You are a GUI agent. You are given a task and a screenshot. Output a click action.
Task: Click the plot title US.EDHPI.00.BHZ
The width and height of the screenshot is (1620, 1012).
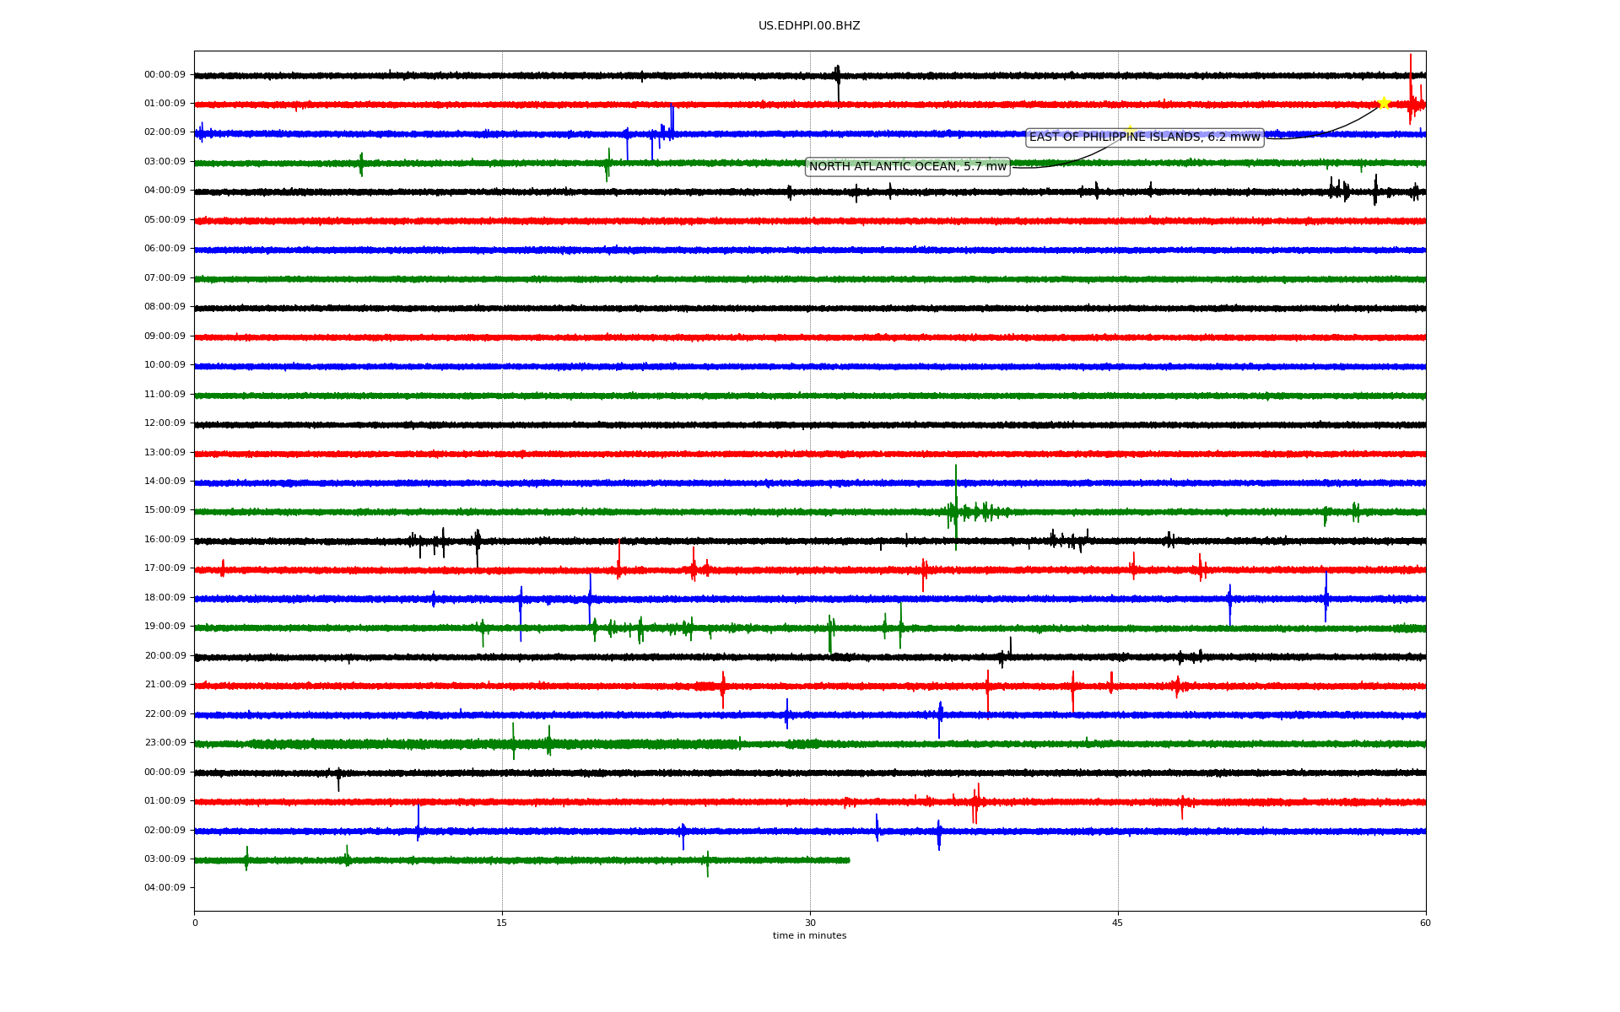pyautogui.click(x=809, y=26)
